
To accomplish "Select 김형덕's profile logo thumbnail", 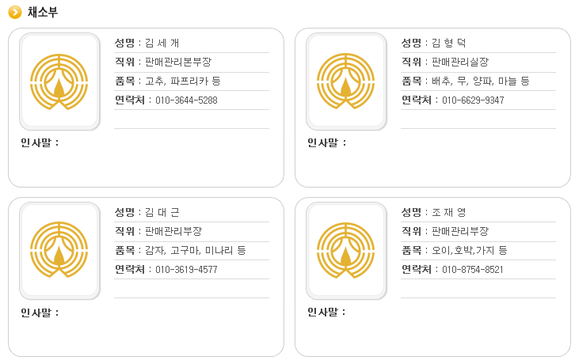I will [x=346, y=81].
